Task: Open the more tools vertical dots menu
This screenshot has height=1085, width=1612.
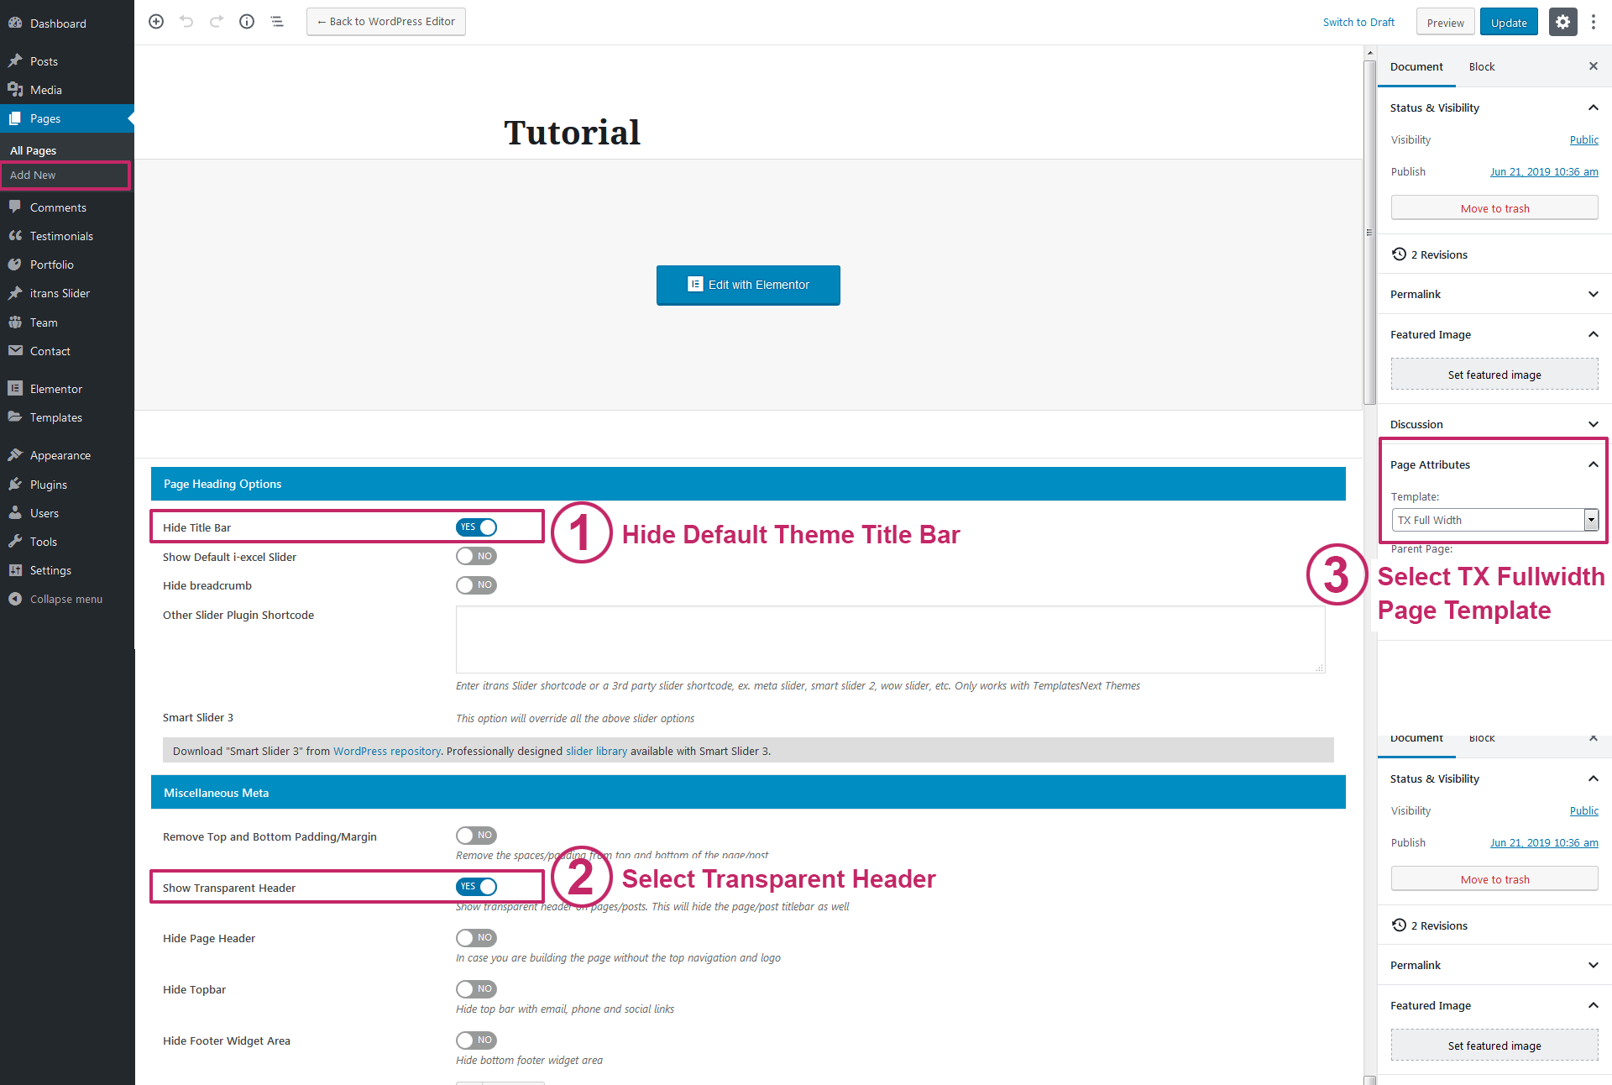Action: (x=1594, y=23)
